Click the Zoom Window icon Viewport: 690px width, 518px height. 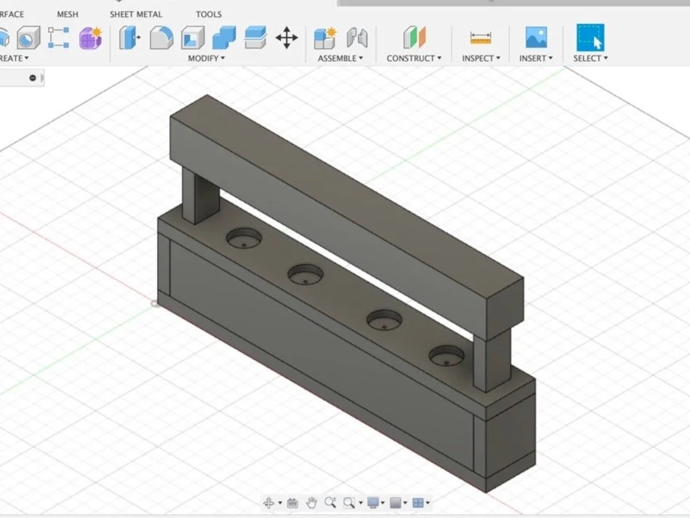click(x=349, y=503)
